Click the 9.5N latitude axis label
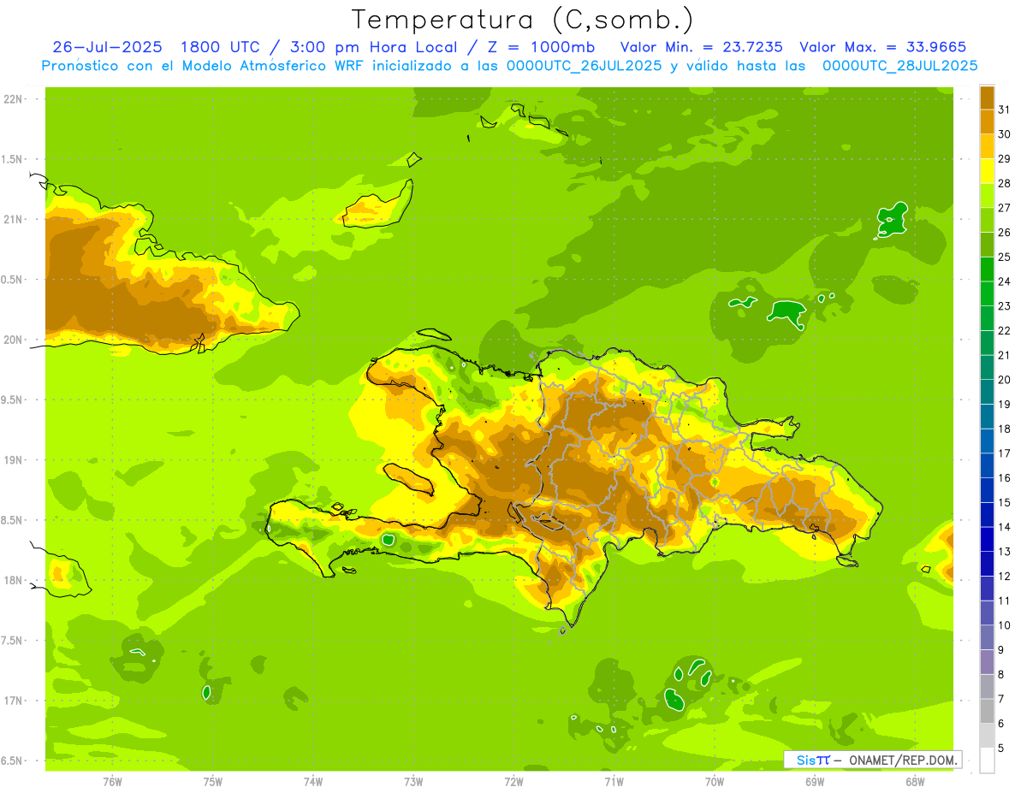The image size is (1027, 793). click(x=13, y=399)
